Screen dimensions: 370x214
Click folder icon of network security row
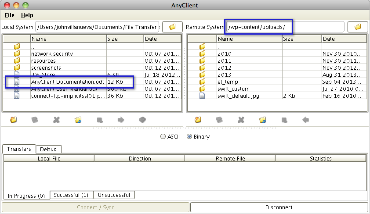coord(17,53)
